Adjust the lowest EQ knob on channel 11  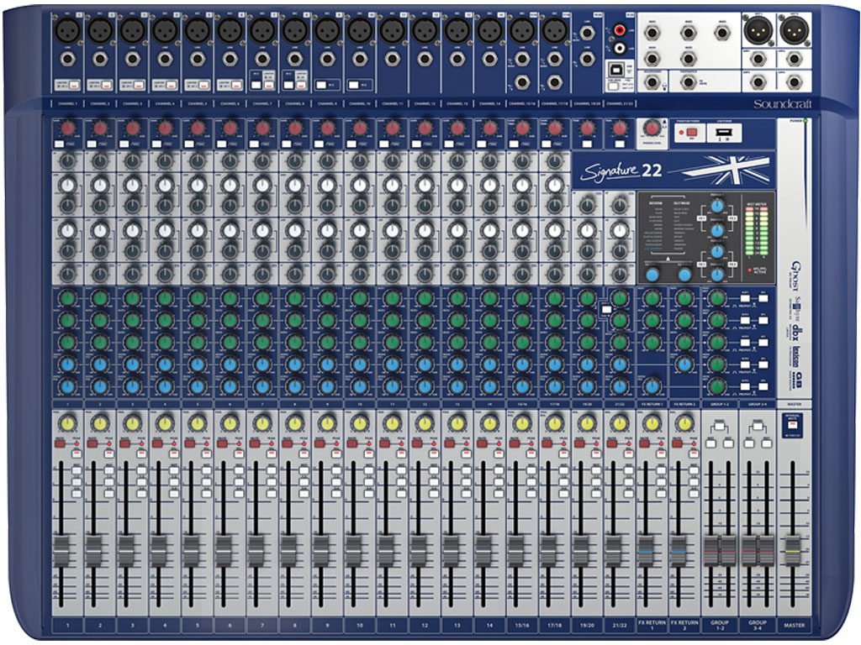pyautogui.click(x=392, y=274)
